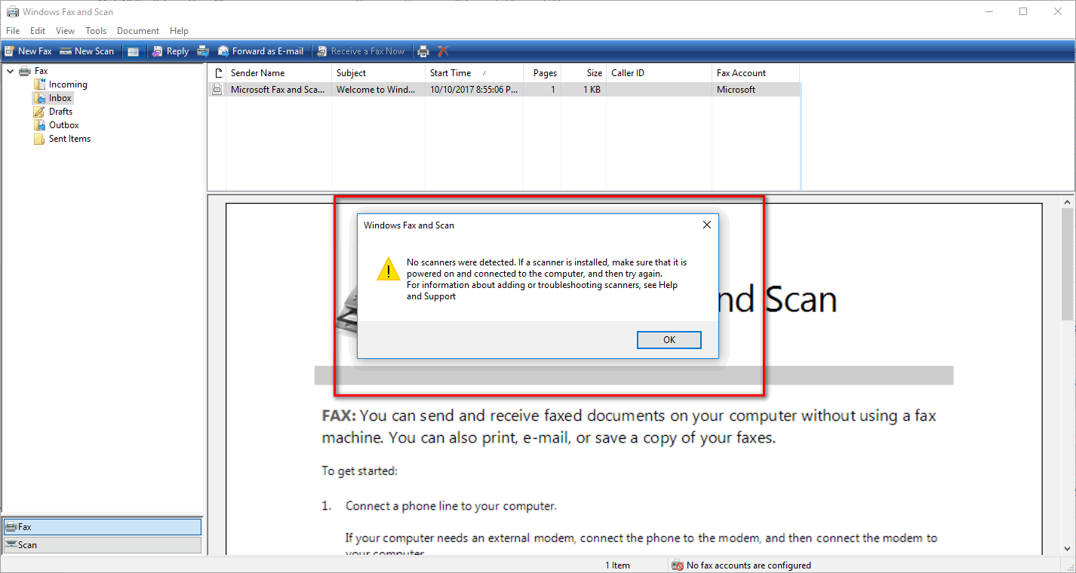
Task: Click the Windows Fax and Scan title icon
Action: [x=12, y=11]
